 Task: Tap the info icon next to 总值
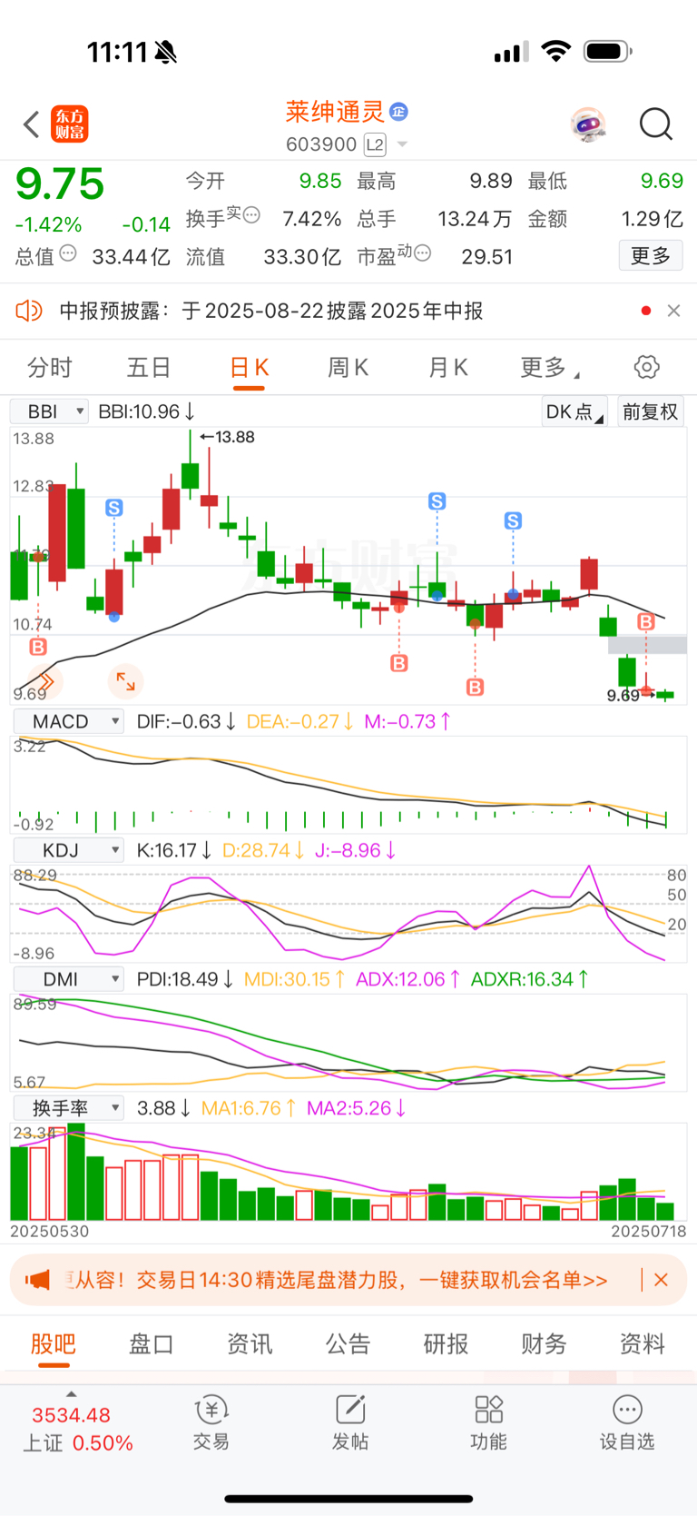[68, 253]
